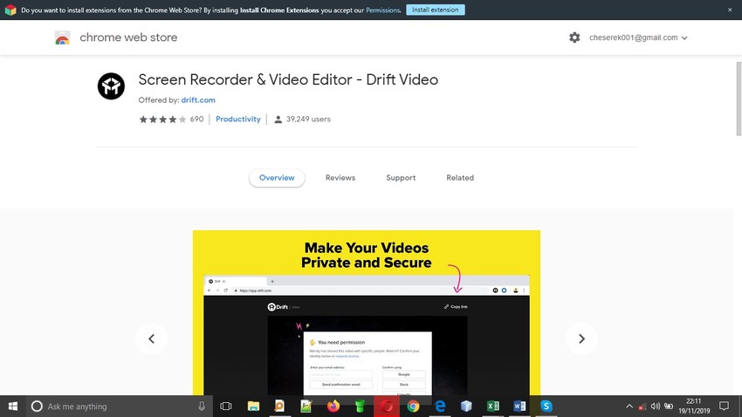Show next screenshot with right arrow
Image resolution: width=742 pixels, height=417 pixels.
point(581,338)
